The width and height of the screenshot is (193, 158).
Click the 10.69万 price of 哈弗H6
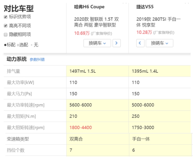(x=82, y=33)
